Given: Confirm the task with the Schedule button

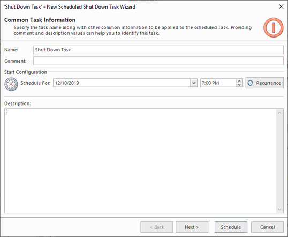Looking at the screenshot, I should 231,227.
